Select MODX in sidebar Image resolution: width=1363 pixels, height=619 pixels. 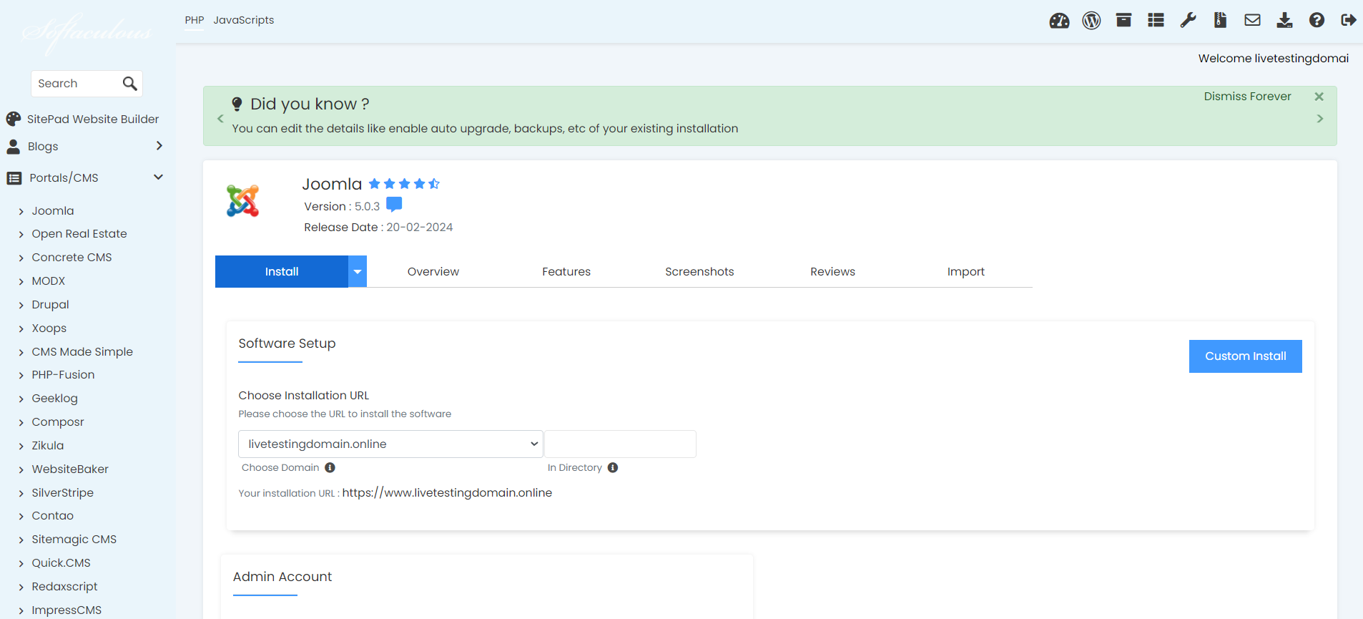tap(49, 281)
